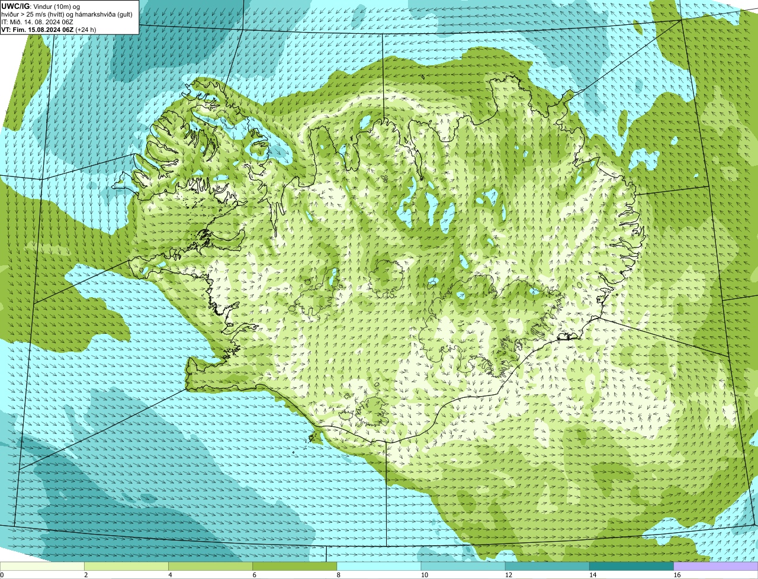758x579 pixels.
Task: Click the '0' label under the color scale
Action: (x=2, y=575)
